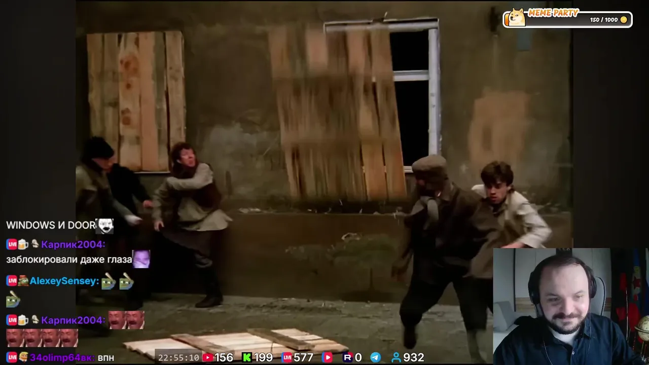Click Карпик2004 username above заблокировали message

pos(73,244)
